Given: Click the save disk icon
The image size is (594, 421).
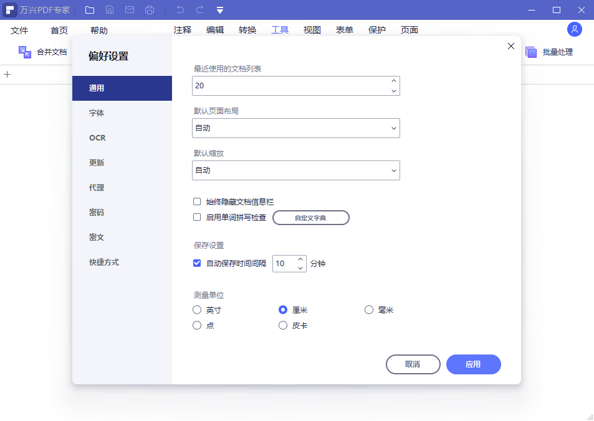Looking at the screenshot, I should click(x=110, y=10).
